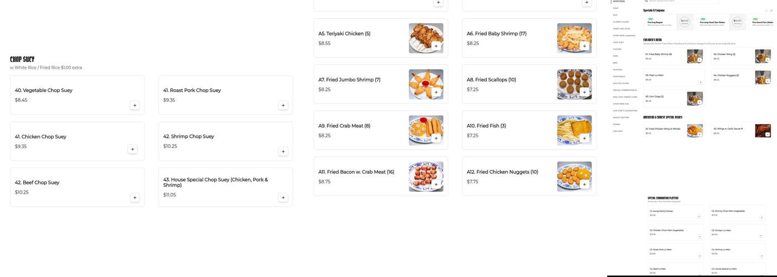This screenshot has width=777, height=277.
Task: Click the search restaurant menu field
Action: pos(683,2)
